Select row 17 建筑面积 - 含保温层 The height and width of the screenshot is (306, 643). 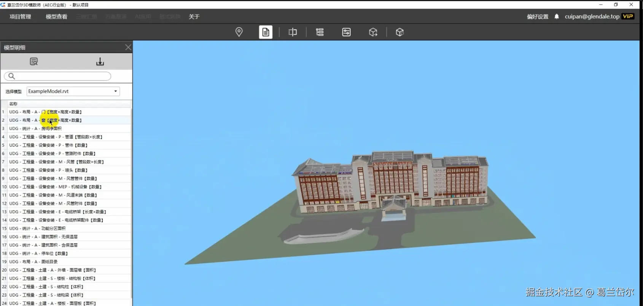(x=66, y=245)
